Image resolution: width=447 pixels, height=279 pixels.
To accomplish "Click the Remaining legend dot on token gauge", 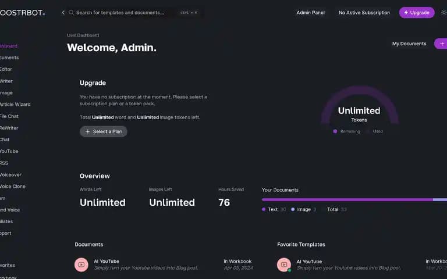I will [x=335, y=131].
